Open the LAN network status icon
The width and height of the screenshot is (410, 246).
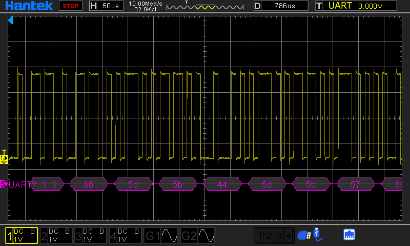[350, 235]
